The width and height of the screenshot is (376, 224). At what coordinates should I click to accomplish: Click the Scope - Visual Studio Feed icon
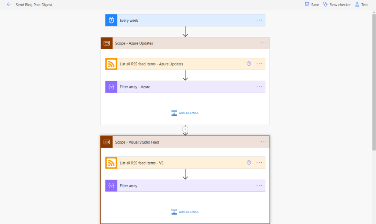pyautogui.click(x=107, y=142)
